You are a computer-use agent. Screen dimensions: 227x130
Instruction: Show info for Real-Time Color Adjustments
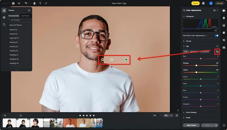point(206,36)
